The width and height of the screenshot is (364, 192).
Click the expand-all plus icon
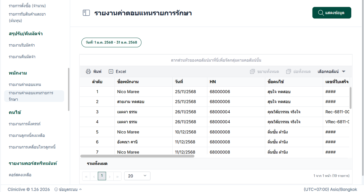pyautogui.click(x=252, y=72)
